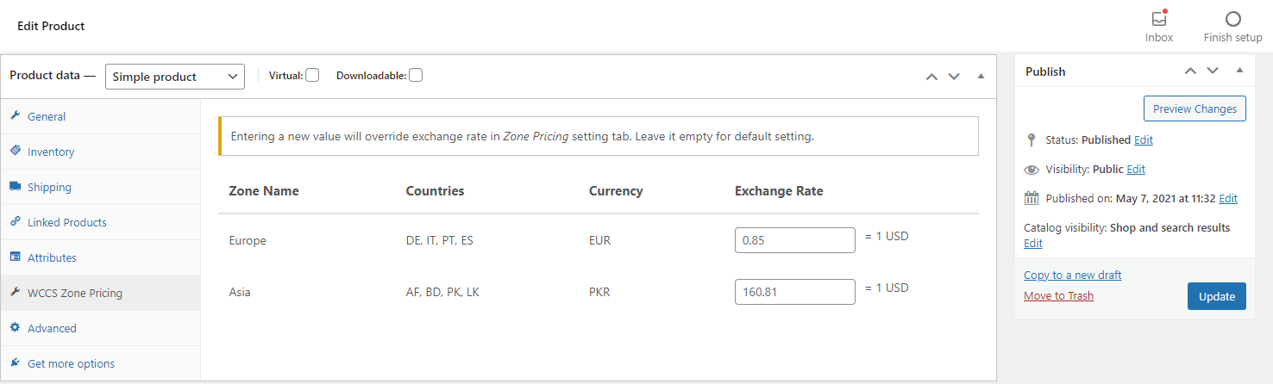Click the Inventory tag icon
The width and height of the screenshot is (1273, 384).
point(16,151)
